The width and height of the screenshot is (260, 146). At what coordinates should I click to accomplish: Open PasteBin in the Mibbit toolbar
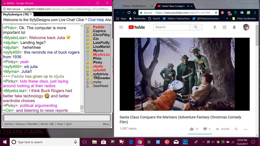click(32, 124)
